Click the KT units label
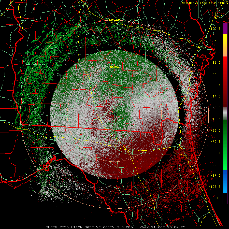The image size is (229, 229). 217,18
